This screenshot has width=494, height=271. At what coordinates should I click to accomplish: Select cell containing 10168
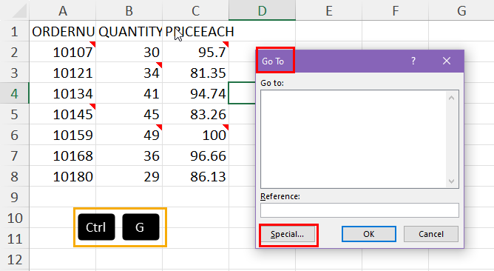click(63, 155)
